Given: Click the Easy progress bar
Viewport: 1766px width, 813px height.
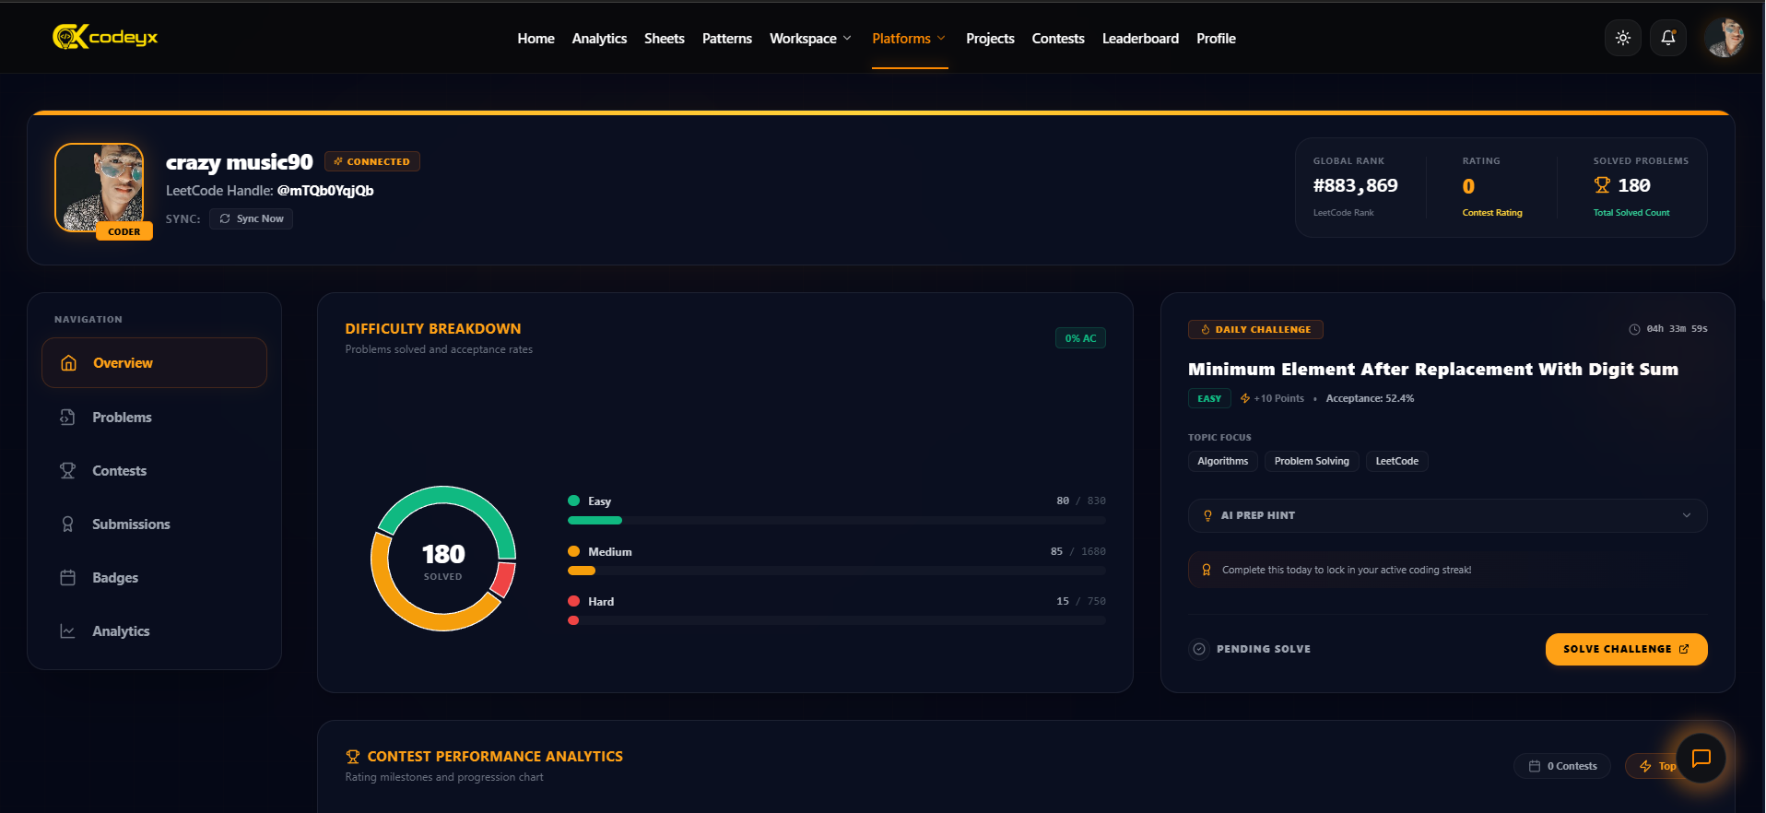Looking at the screenshot, I should click(x=836, y=521).
